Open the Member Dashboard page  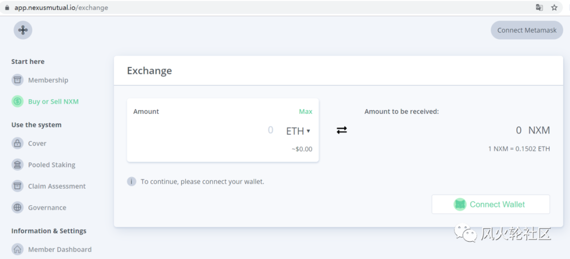pos(60,250)
